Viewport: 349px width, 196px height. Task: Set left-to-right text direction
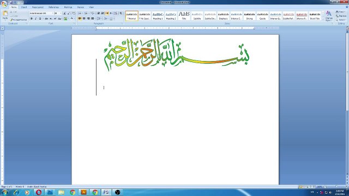point(107,13)
